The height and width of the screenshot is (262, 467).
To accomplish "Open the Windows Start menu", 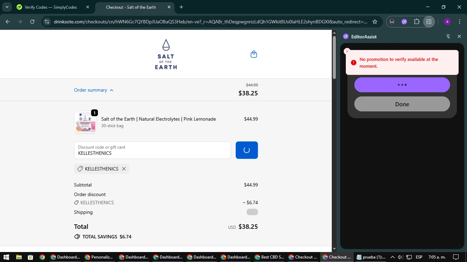I will pyautogui.click(x=6, y=257).
